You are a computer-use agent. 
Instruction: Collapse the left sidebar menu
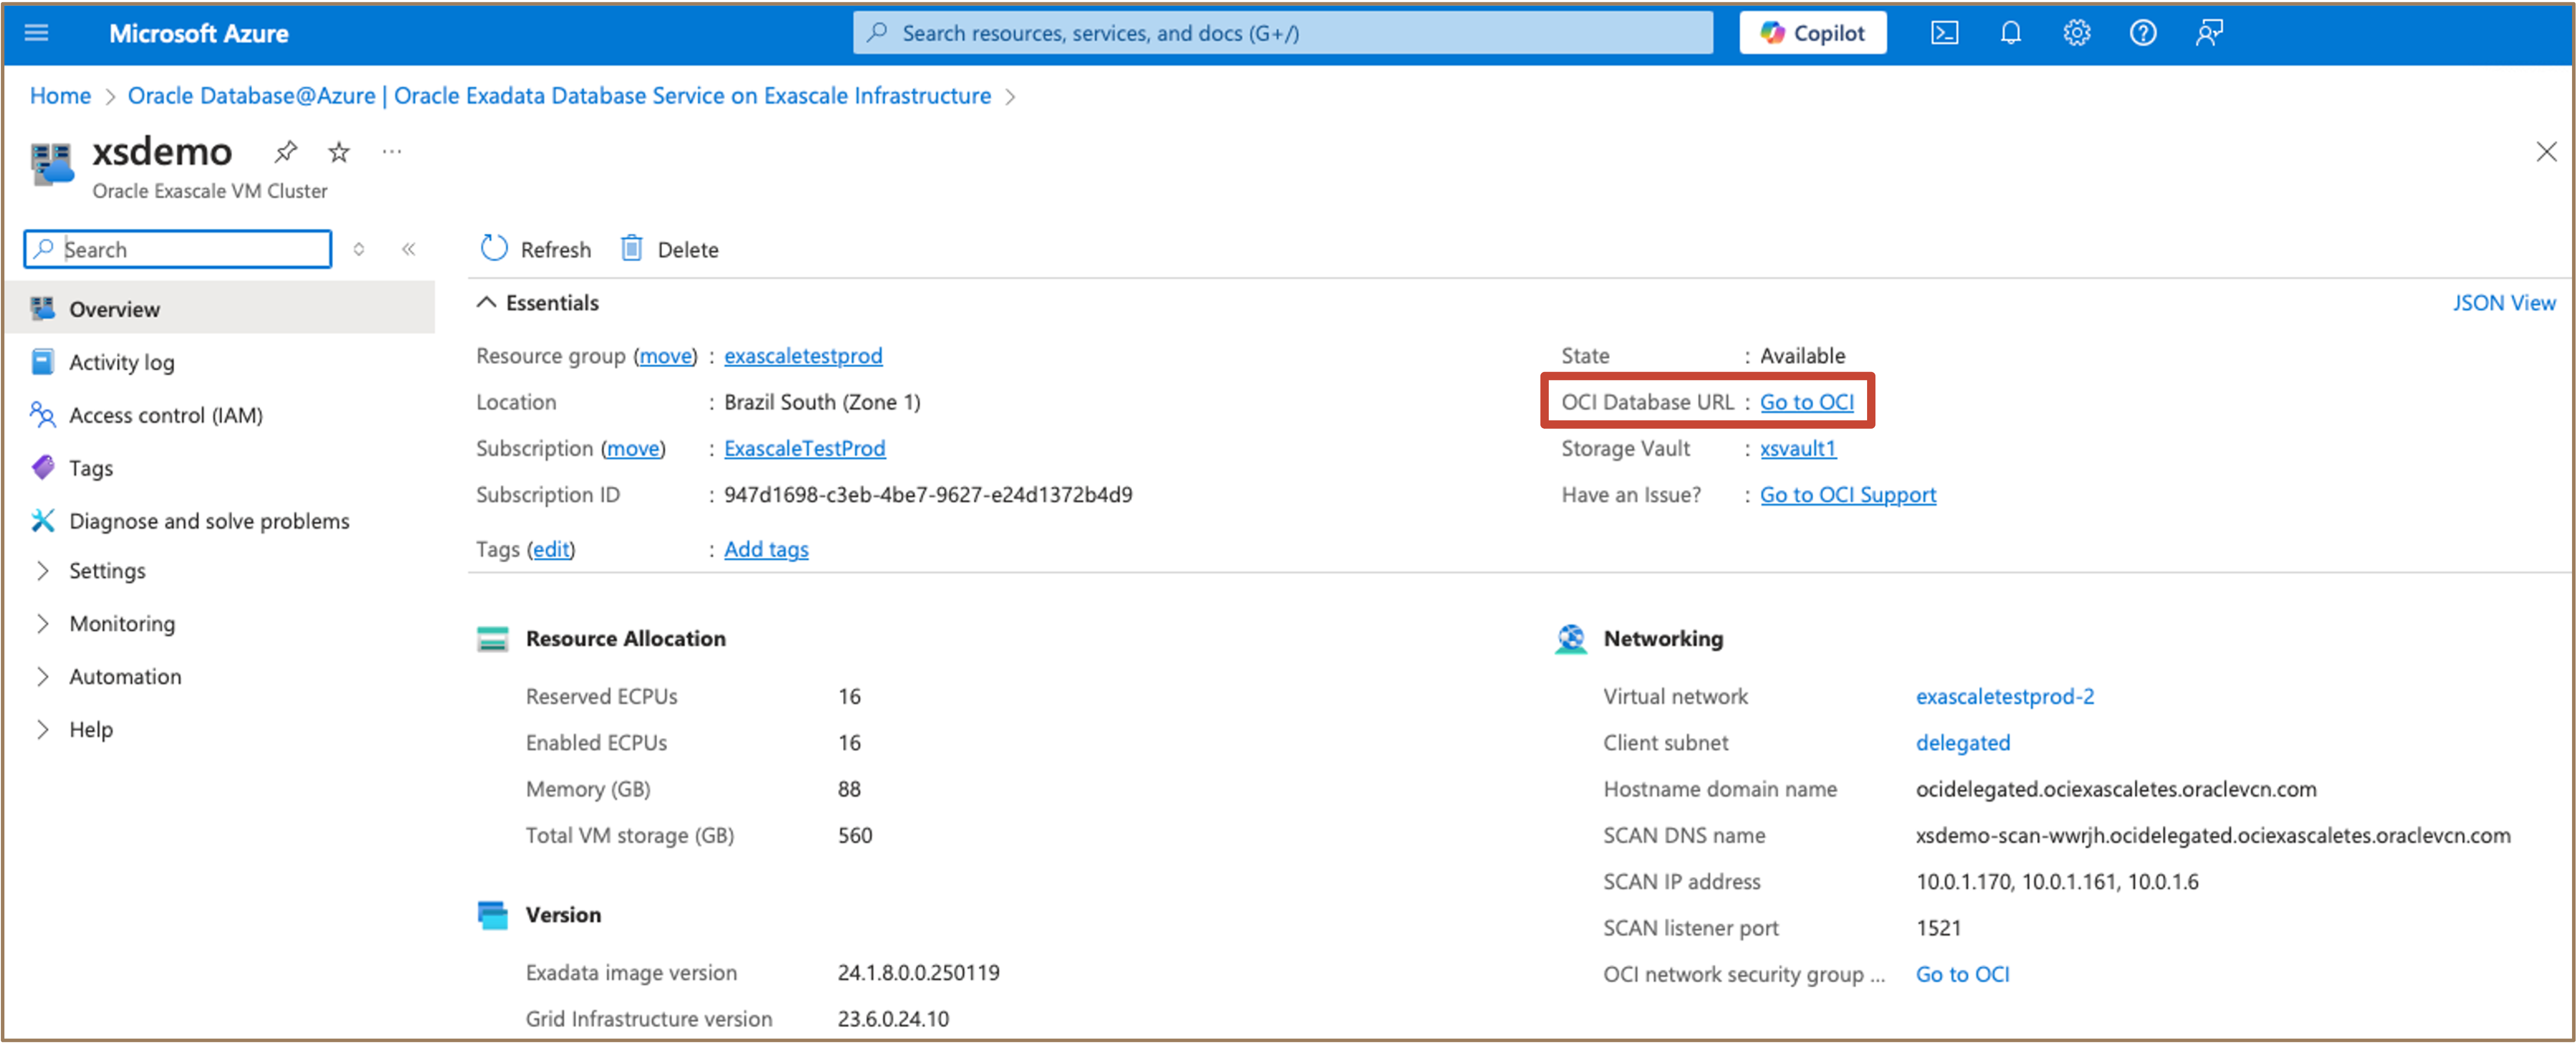[408, 249]
